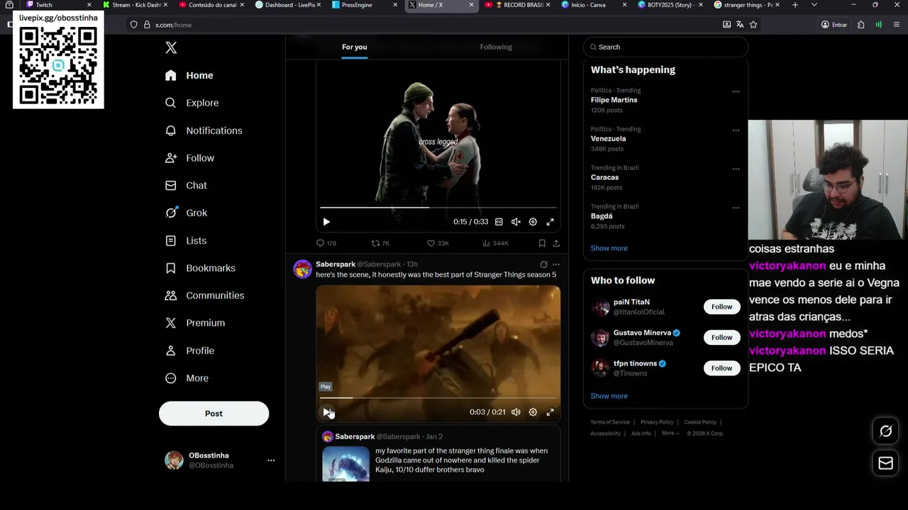Viewport: 908px width, 510px height.
Task: Follow paiN TitaN
Action: point(721,307)
